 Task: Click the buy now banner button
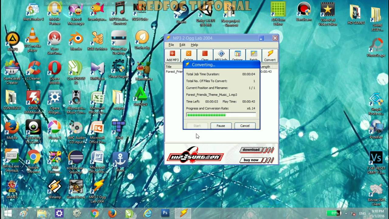point(256,160)
